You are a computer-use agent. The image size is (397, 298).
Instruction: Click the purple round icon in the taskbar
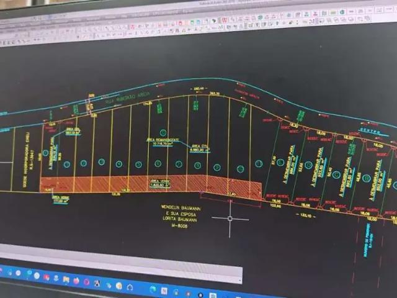86,282
